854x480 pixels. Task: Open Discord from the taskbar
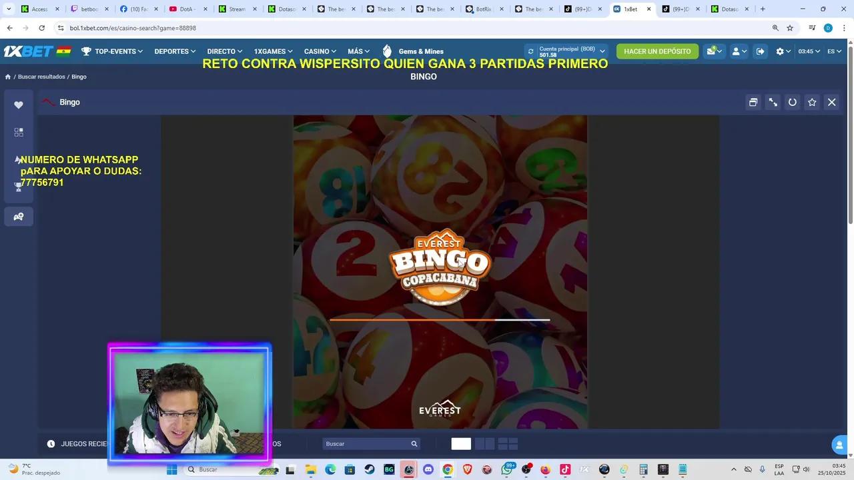(x=428, y=469)
